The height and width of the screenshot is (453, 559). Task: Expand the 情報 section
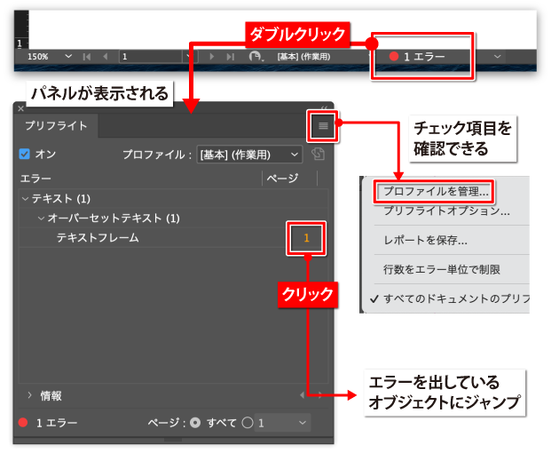(x=29, y=395)
